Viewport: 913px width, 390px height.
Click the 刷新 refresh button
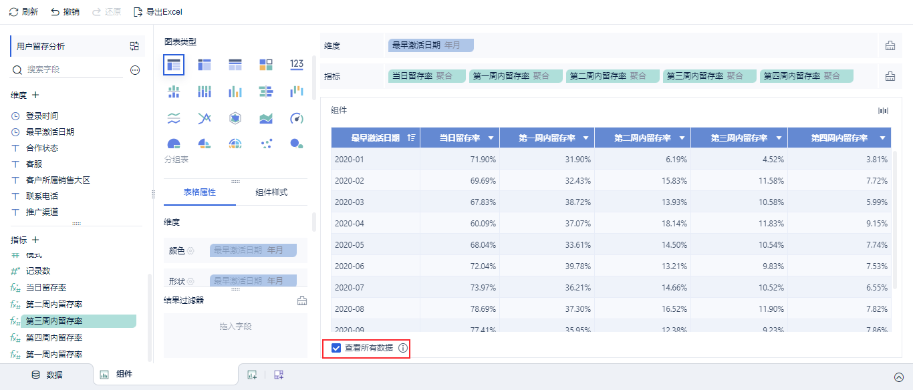[23, 12]
